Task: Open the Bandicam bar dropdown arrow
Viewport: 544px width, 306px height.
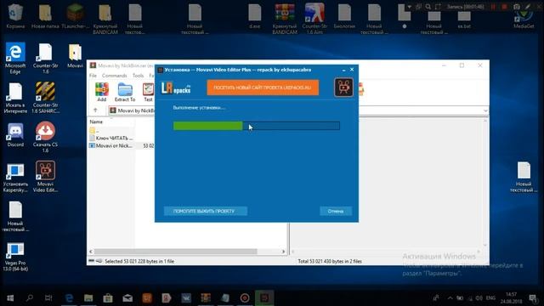Action: (410, 7)
